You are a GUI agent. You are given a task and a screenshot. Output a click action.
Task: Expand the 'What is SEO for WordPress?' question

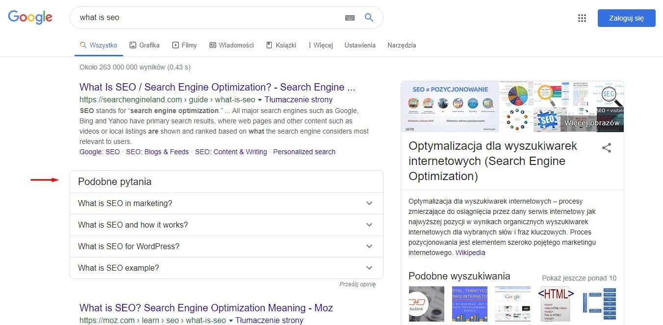[226, 247]
